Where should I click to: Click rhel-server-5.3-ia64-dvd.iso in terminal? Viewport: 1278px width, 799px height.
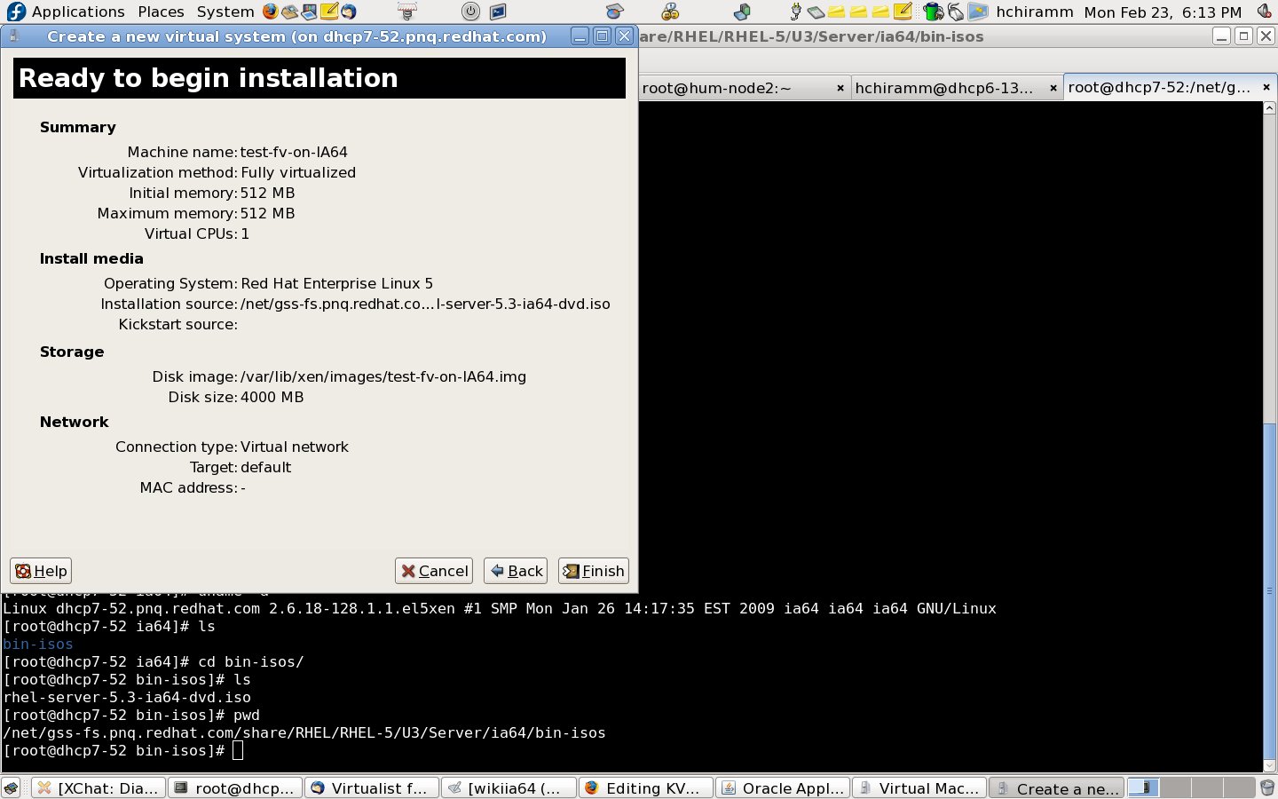click(127, 697)
